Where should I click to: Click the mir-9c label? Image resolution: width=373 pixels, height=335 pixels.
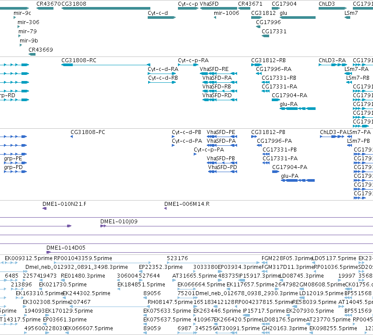(x=22, y=13)
